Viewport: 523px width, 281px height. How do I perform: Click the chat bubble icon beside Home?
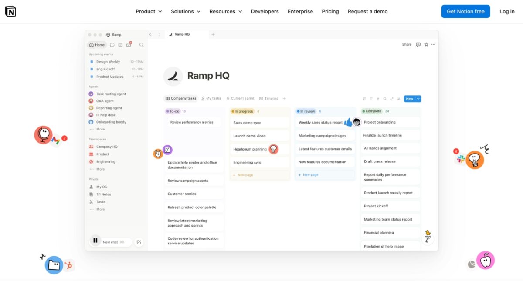[112, 45]
